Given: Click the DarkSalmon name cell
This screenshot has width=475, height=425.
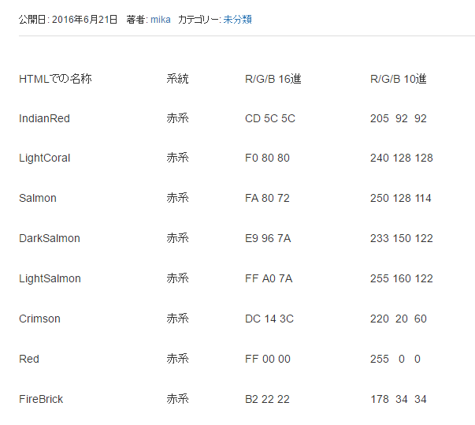Looking at the screenshot, I should tap(49, 238).
